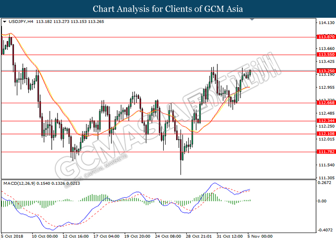This screenshot has width=336, height=240.
Task: Open the USDJPY,H4 chart dropdown arrow
Action: [4, 22]
